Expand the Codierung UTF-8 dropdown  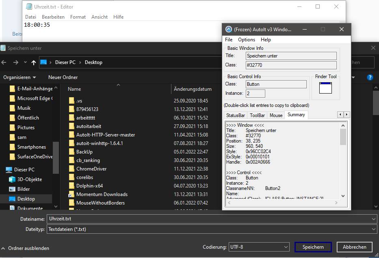click(258, 247)
